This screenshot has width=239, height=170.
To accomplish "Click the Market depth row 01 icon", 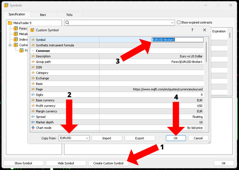I will tap(33, 122).
